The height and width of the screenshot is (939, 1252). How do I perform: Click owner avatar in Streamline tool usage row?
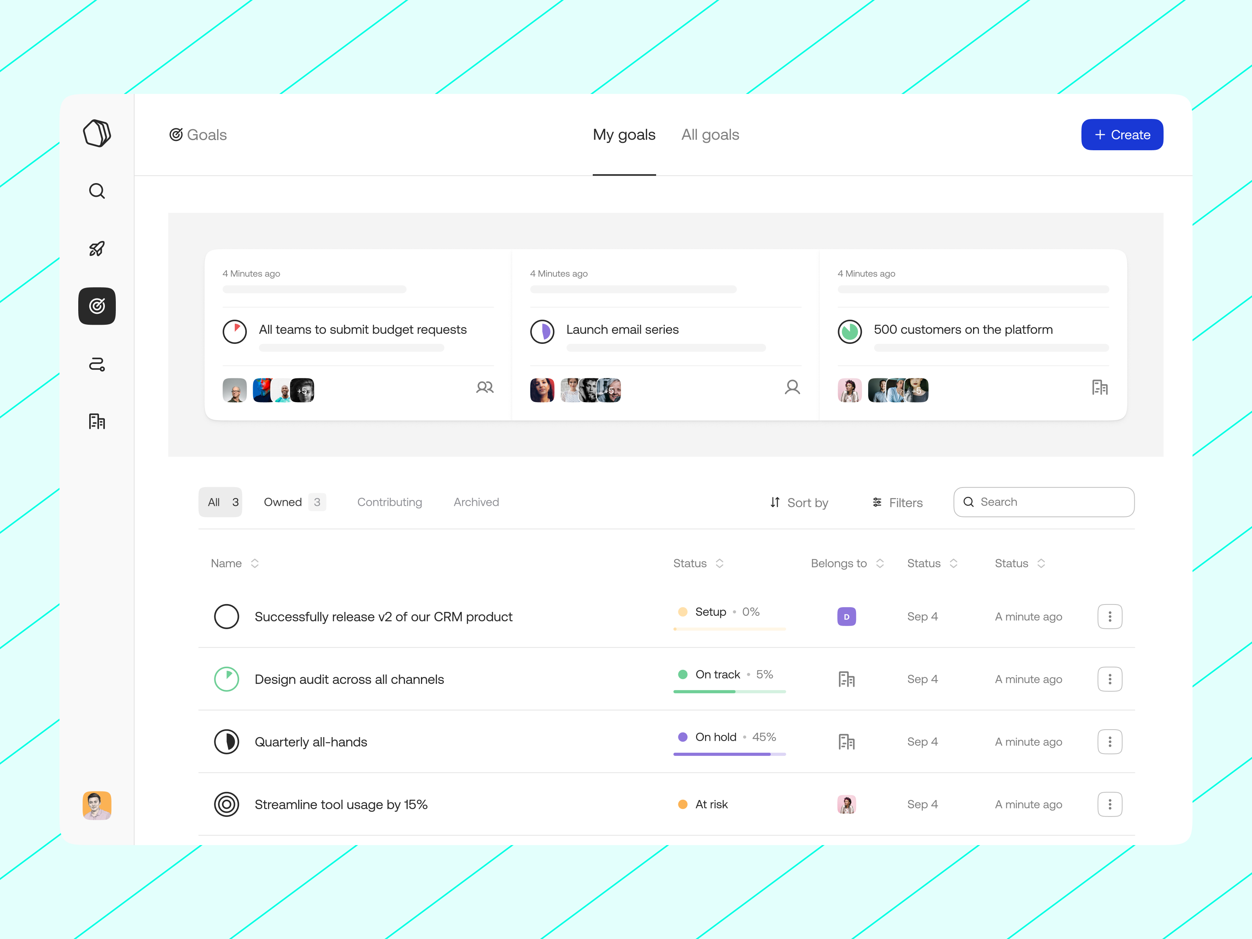pos(846,804)
